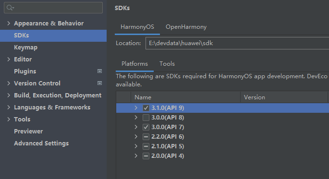Expand the 3.0.0(API 7) SDK row
The image size is (329, 179).
[136, 127]
